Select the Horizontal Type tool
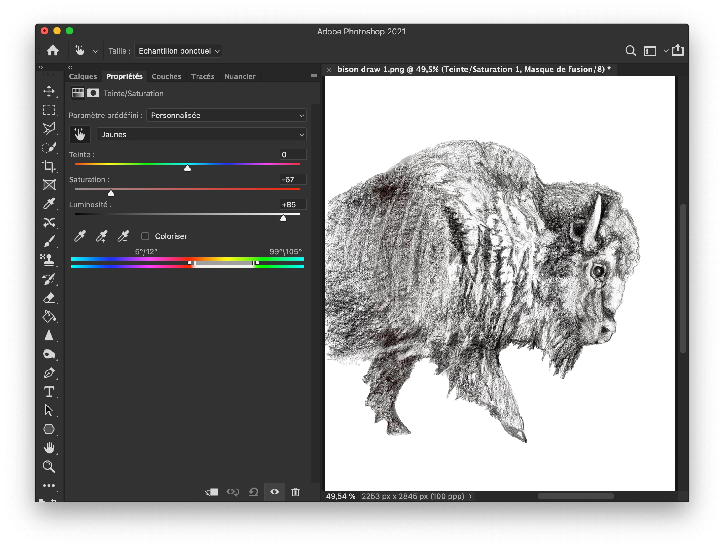Viewport: 724px width, 548px height. [x=49, y=391]
